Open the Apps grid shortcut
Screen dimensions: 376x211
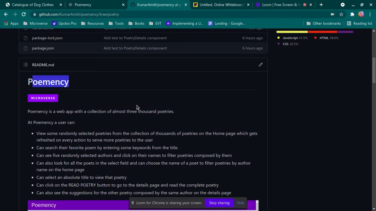point(11,23)
